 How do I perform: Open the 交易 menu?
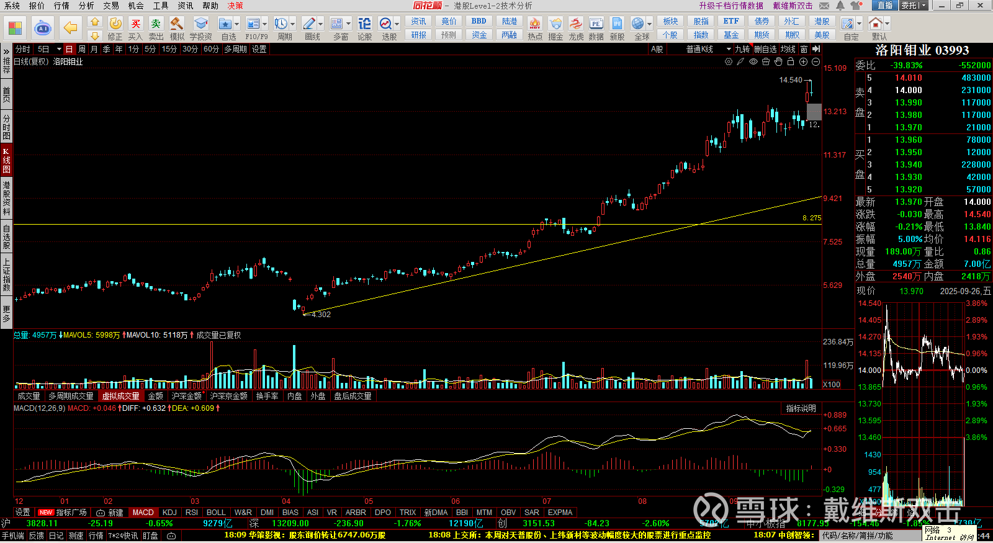click(111, 6)
